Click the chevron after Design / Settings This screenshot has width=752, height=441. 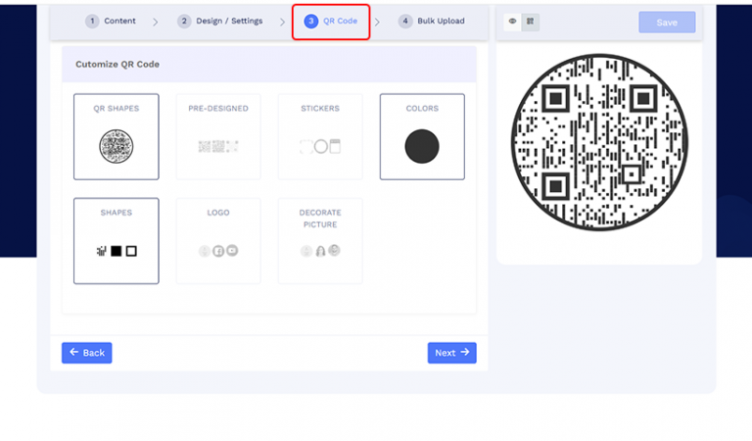point(282,22)
